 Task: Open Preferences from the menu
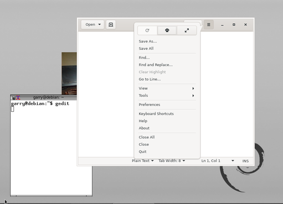pyautogui.click(x=167, y=104)
